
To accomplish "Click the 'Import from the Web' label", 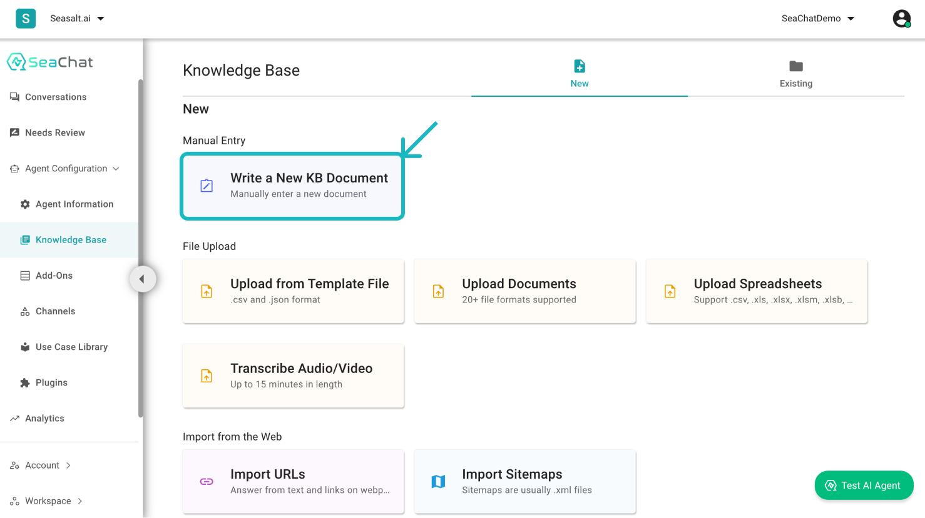I will (x=232, y=437).
